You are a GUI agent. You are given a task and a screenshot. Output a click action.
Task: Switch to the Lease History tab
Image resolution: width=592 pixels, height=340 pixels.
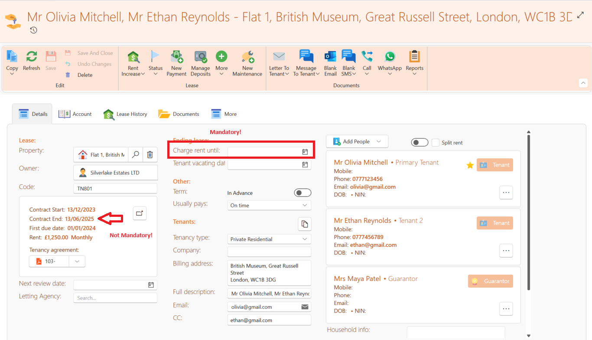[x=126, y=114]
